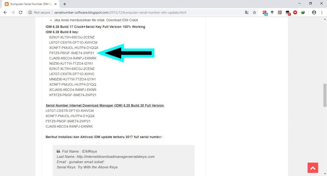Bookmark this page with the star

[x=255, y=12]
